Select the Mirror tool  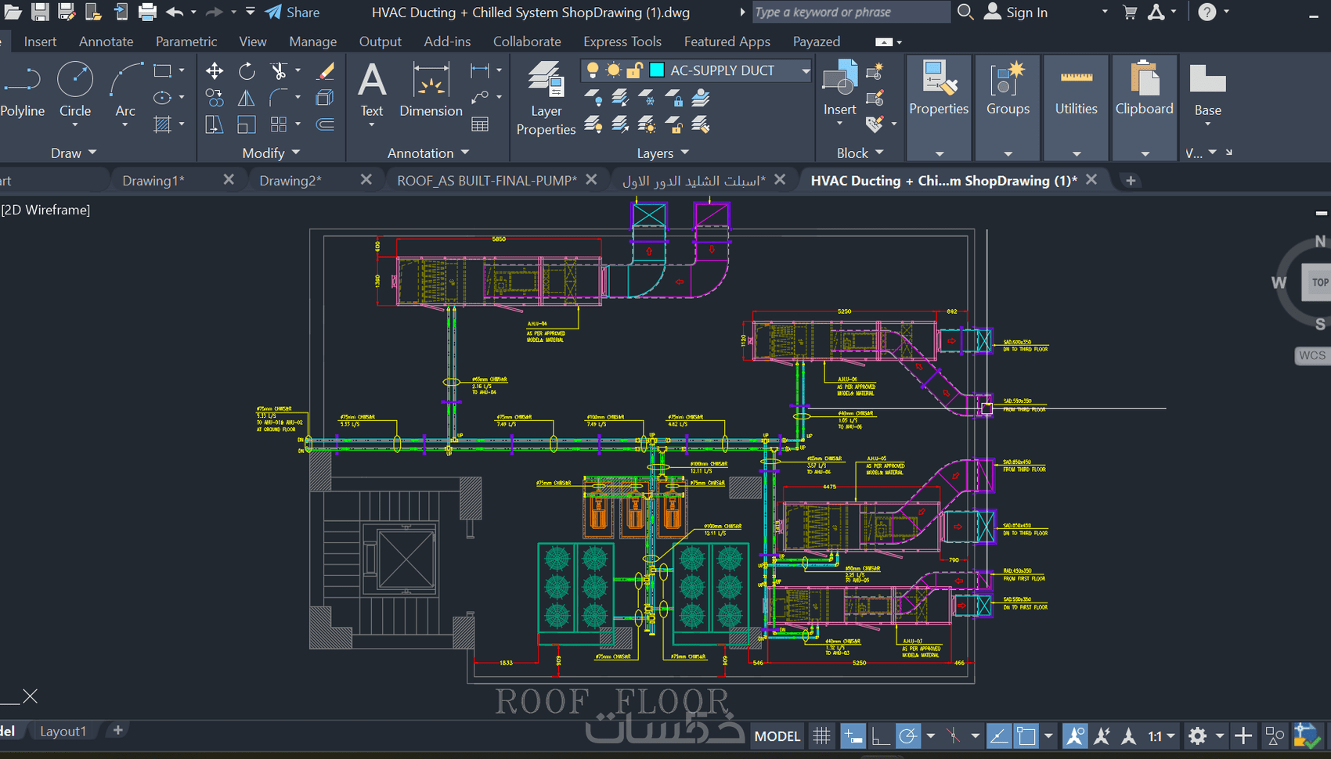coord(246,98)
